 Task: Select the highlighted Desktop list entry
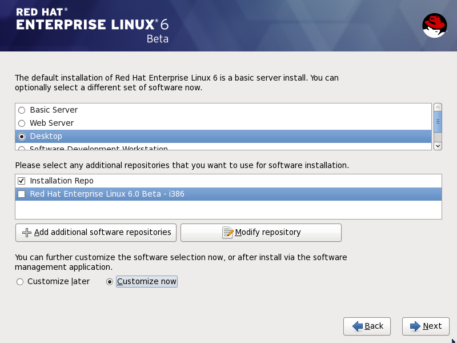(46, 136)
